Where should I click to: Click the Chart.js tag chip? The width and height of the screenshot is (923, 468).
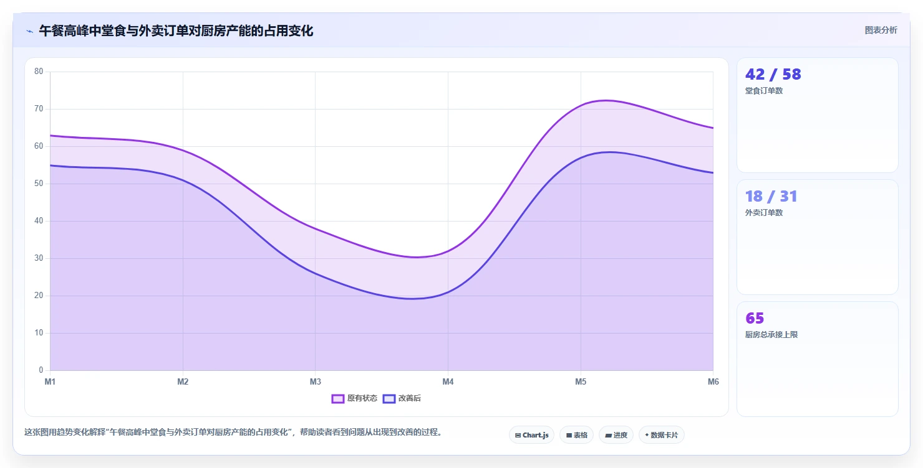click(531, 435)
